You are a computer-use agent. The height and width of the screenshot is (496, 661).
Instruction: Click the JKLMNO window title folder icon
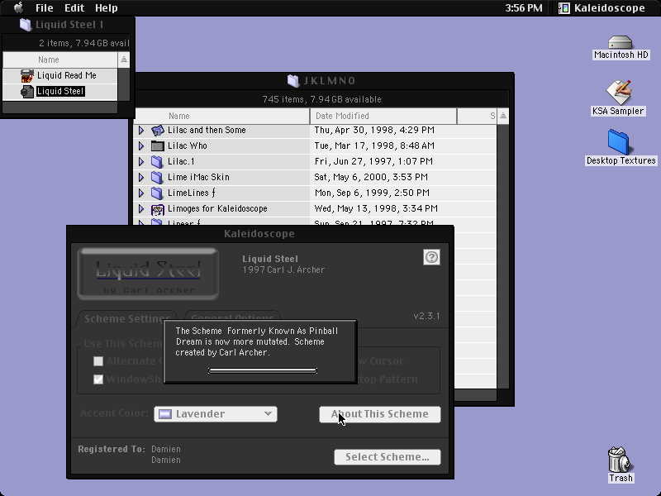click(293, 80)
